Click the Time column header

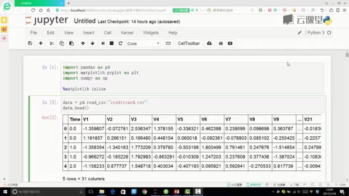tap(75, 119)
